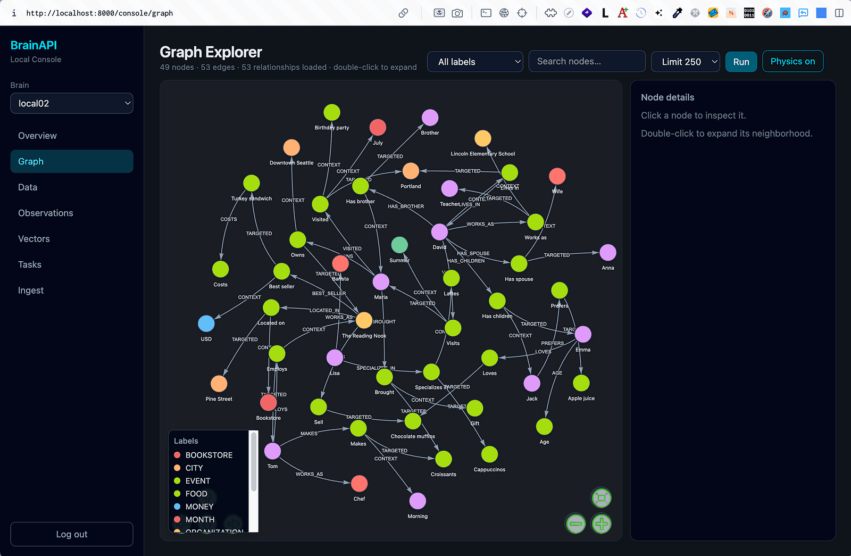Select the Maria node in graph

coord(381,282)
